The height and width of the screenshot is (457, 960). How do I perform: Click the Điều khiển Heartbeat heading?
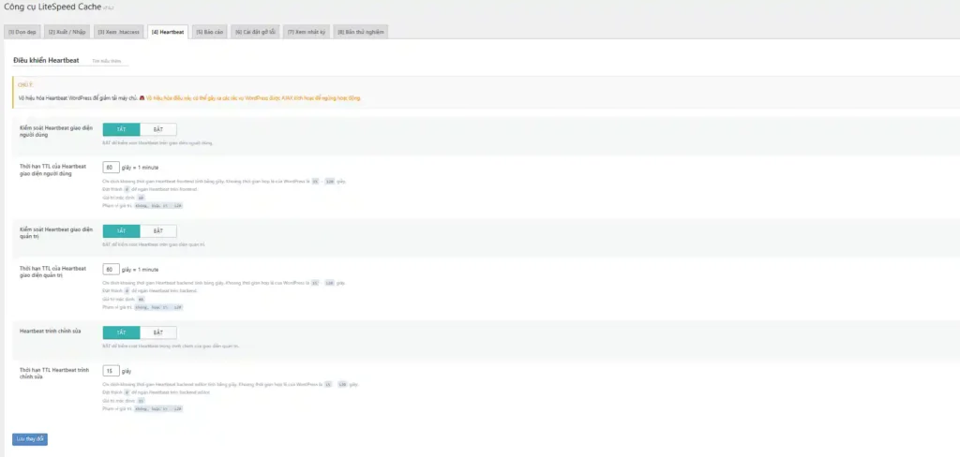point(46,61)
